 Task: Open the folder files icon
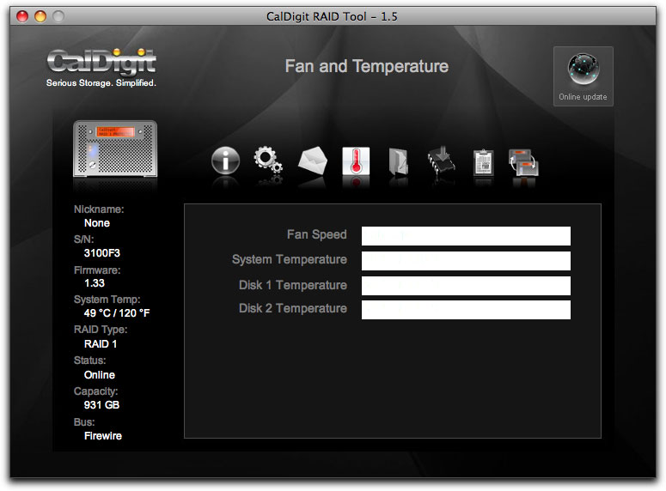click(x=399, y=161)
